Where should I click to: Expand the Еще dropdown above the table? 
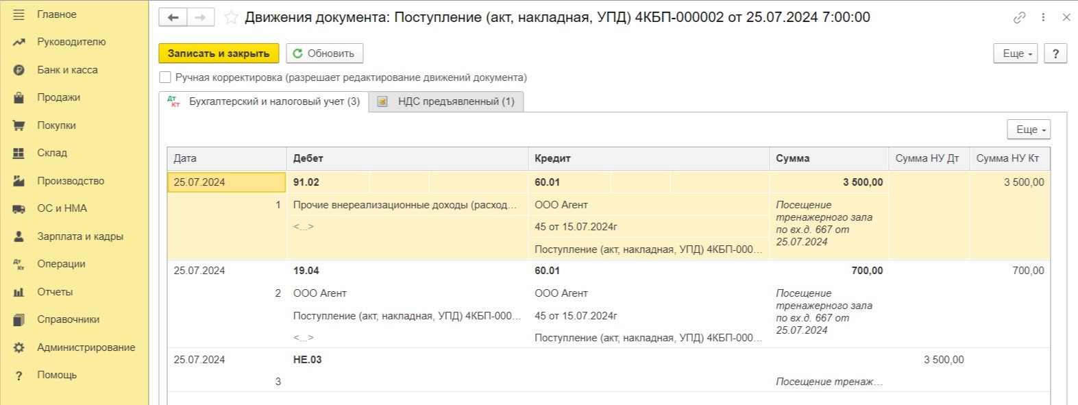click(x=1029, y=130)
